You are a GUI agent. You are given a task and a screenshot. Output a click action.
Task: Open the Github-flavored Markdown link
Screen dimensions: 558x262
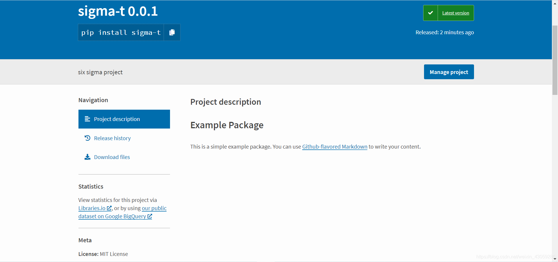[335, 147]
